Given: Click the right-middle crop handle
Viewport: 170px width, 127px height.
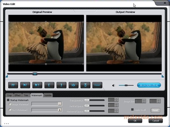Looking at the screenshot, I should [83, 43].
